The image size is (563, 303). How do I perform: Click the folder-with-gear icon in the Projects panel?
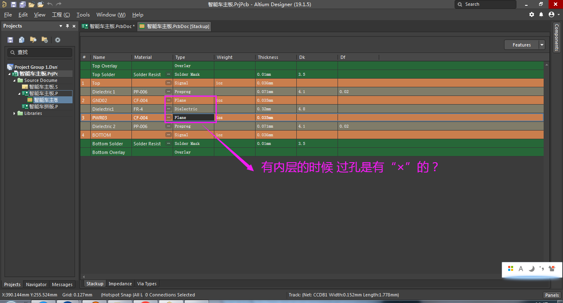pos(45,40)
